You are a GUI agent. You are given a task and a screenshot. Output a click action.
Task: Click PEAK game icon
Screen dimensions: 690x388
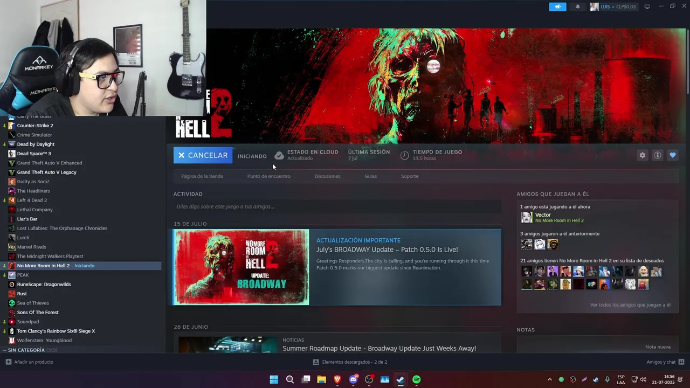pos(12,275)
